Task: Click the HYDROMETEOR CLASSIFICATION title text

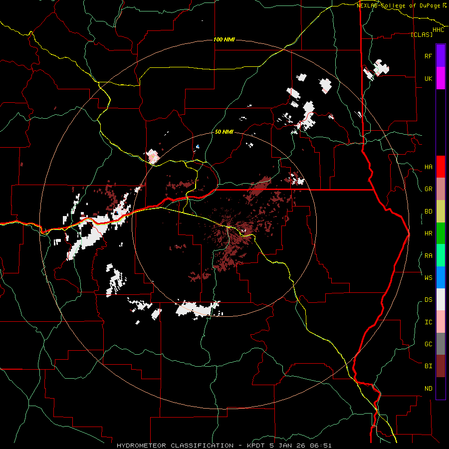Action: point(175,446)
